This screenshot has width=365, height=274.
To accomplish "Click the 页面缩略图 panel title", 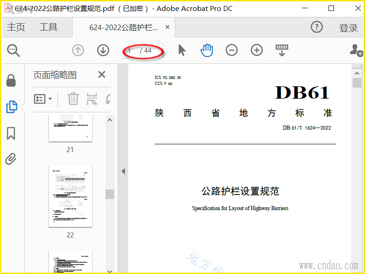I will (55, 75).
